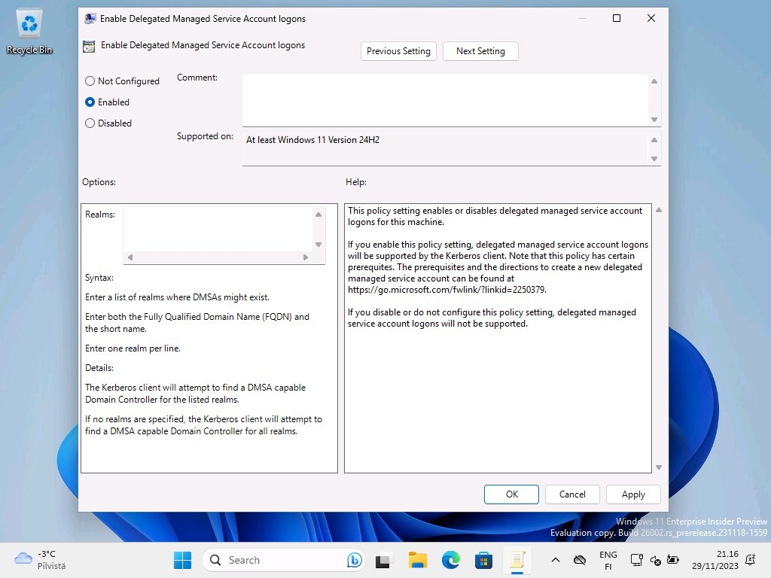Open clock and date 21.16 29/11/2023
The image size is (771, 578).
click(715, 560)
